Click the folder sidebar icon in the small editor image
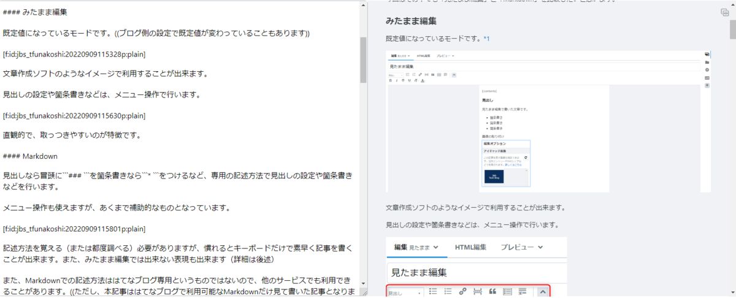 (707, 62)
